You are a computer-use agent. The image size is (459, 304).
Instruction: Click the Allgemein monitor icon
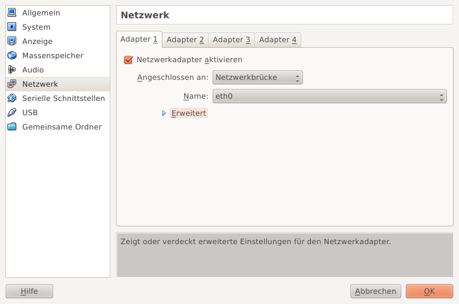pyautogui.click(x=11, y=13)
